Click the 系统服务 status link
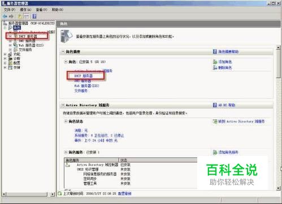The height and width of the screenshot is (204, 282). coord(99,135)
